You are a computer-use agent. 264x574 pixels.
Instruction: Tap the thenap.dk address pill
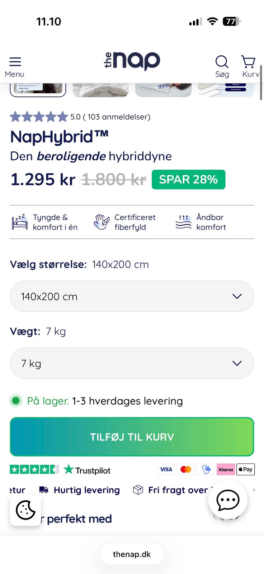tap(132, 554)
